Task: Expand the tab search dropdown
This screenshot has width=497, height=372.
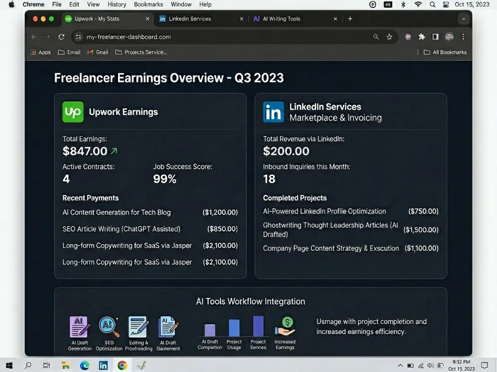Action: (464, 19)
